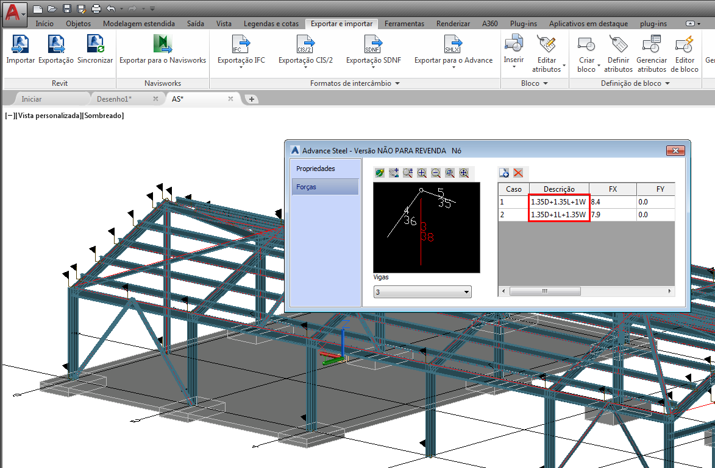Click the Revit Exportação icon
This screenshot has height=468, width=715.
point(55,44)
